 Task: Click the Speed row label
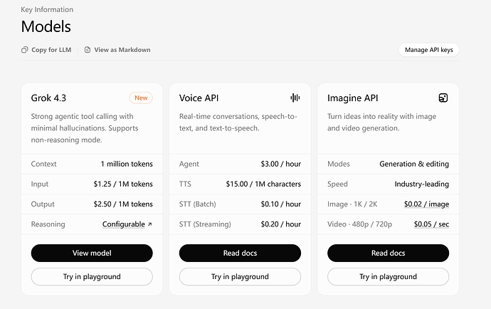[337, 184]
